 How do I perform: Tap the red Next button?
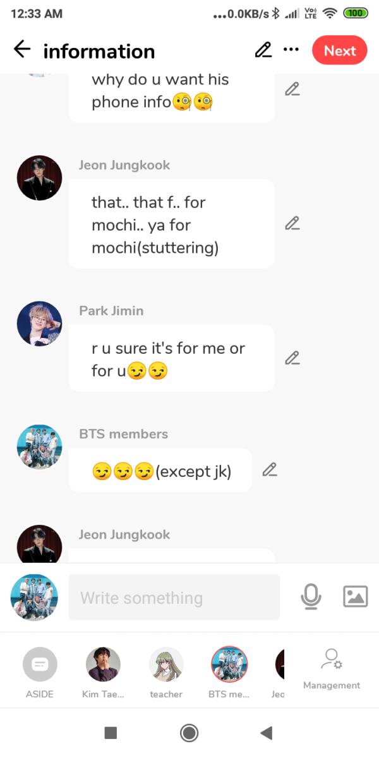340,51
